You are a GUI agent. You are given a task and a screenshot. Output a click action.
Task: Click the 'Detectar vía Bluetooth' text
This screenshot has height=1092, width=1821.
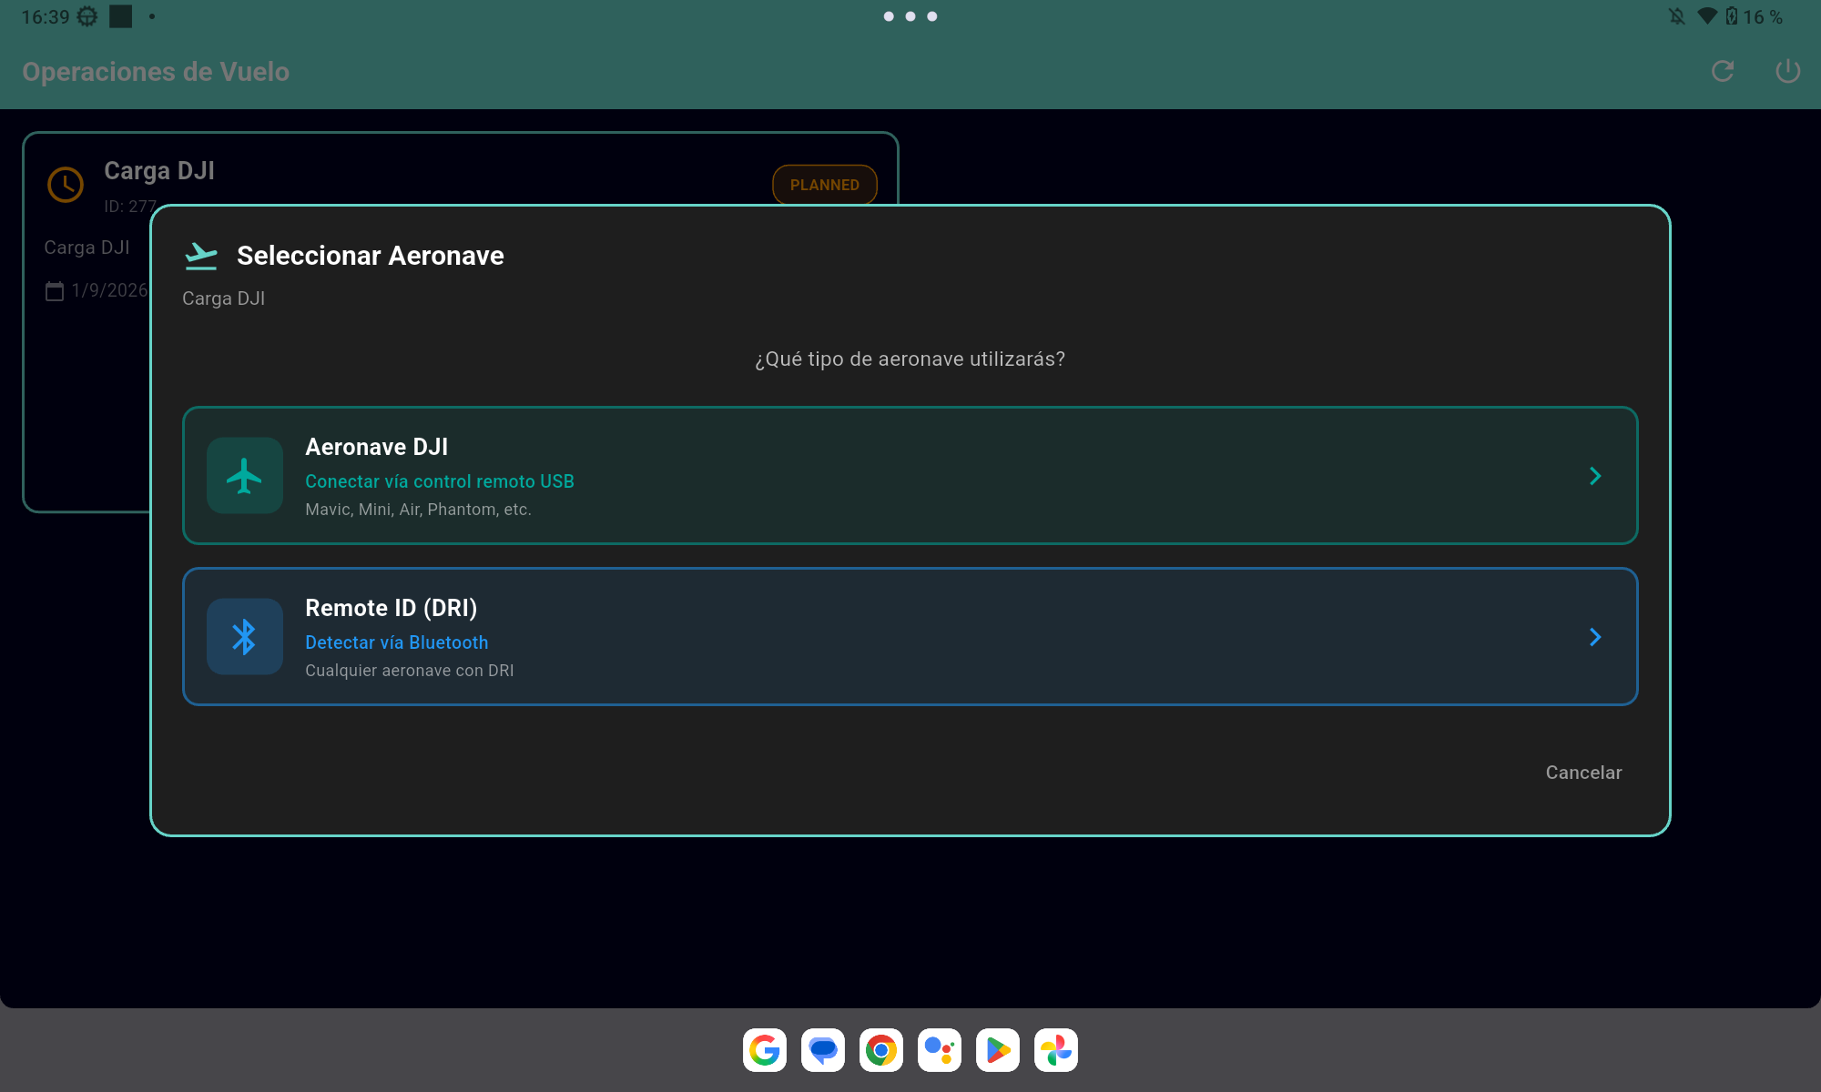397,642
